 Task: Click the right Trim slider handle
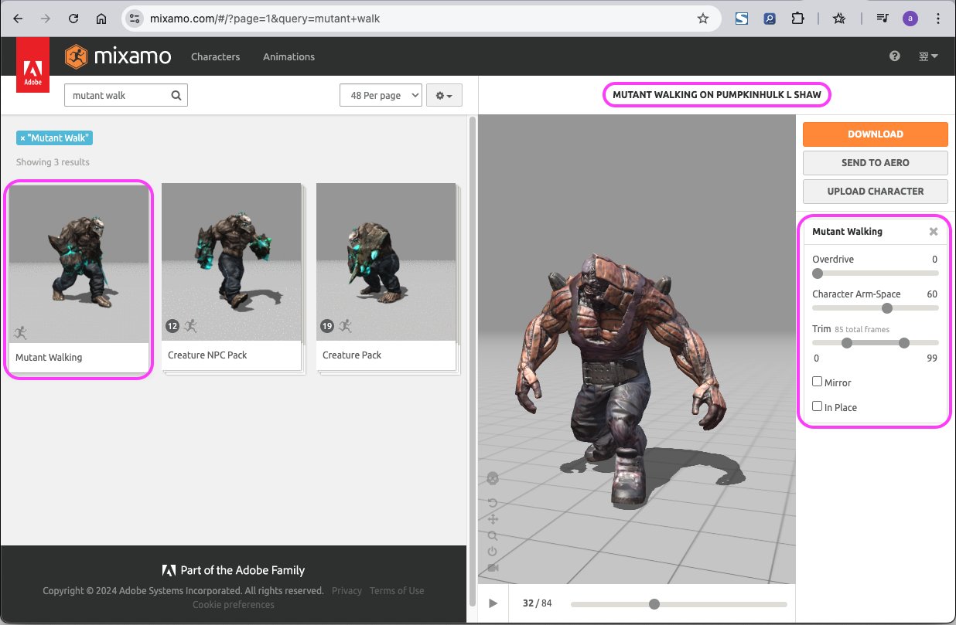(x=904, y=342)
